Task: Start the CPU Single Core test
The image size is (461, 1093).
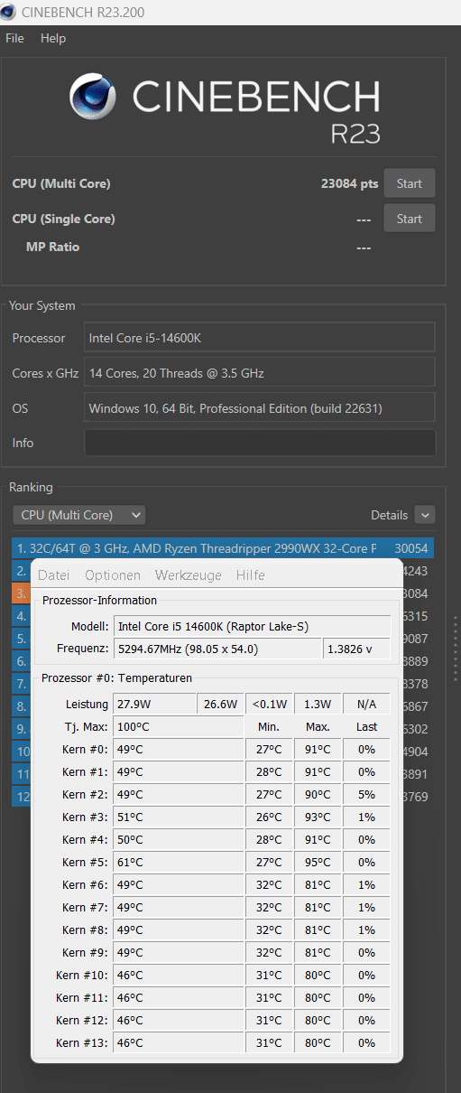Action: pyautogui.click(x=410, y=219)
